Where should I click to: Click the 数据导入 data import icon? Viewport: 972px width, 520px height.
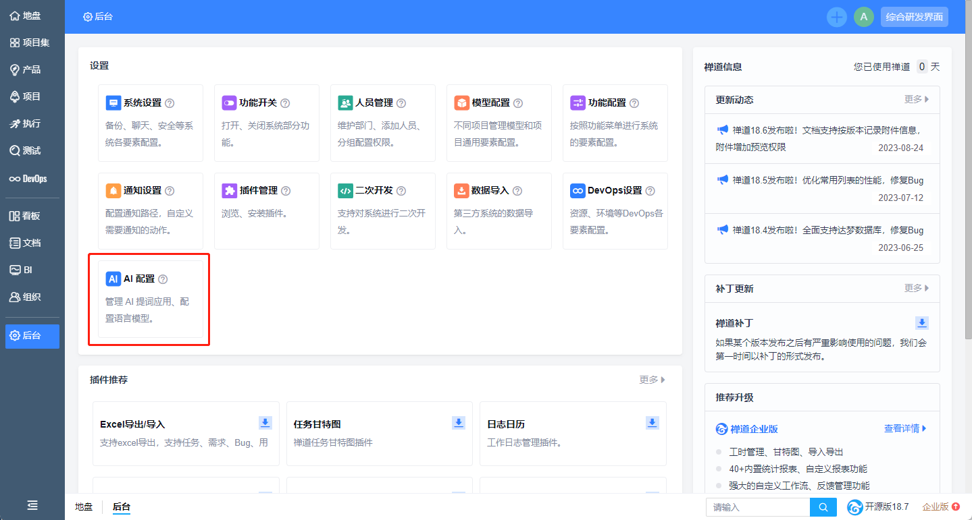(x=461, y=191)
